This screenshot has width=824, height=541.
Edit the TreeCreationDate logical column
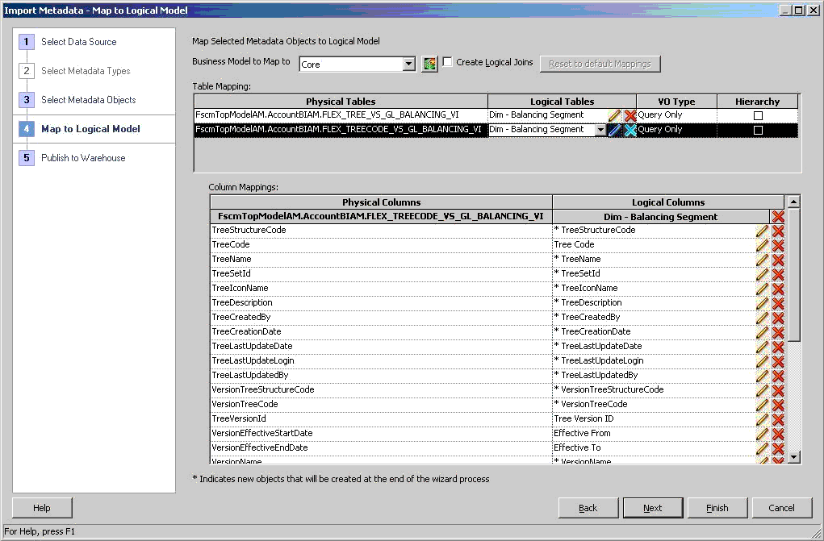762,332
